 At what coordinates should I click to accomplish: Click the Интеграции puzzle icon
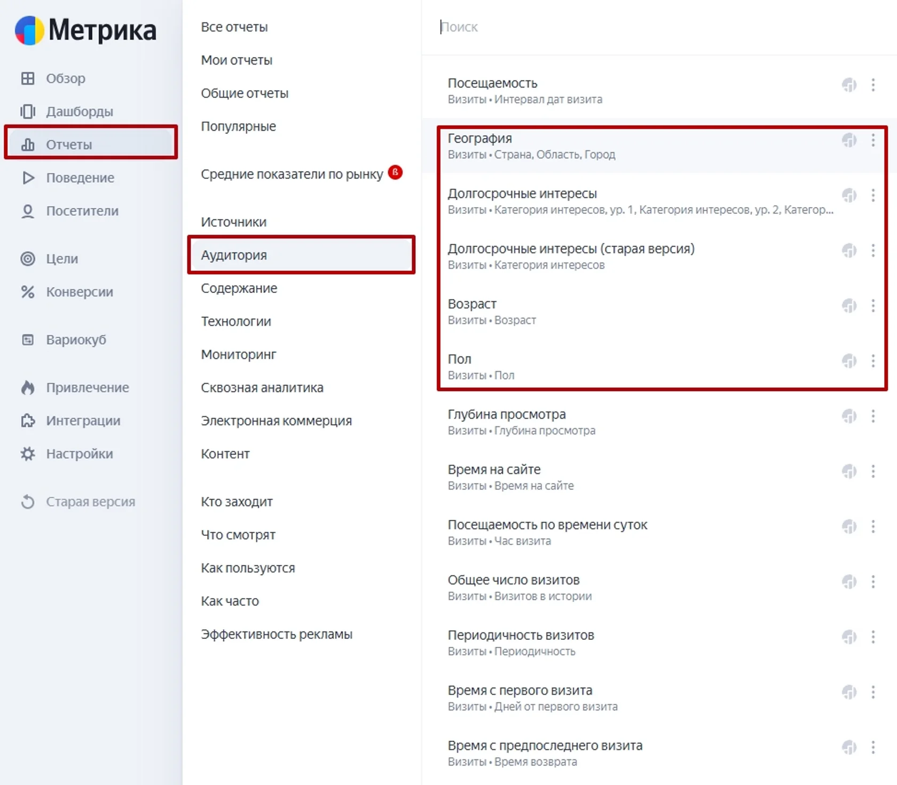(x=28, y=421)
